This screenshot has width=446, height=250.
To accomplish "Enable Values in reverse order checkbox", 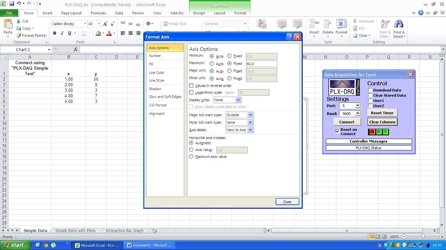I will coord(191,86).
